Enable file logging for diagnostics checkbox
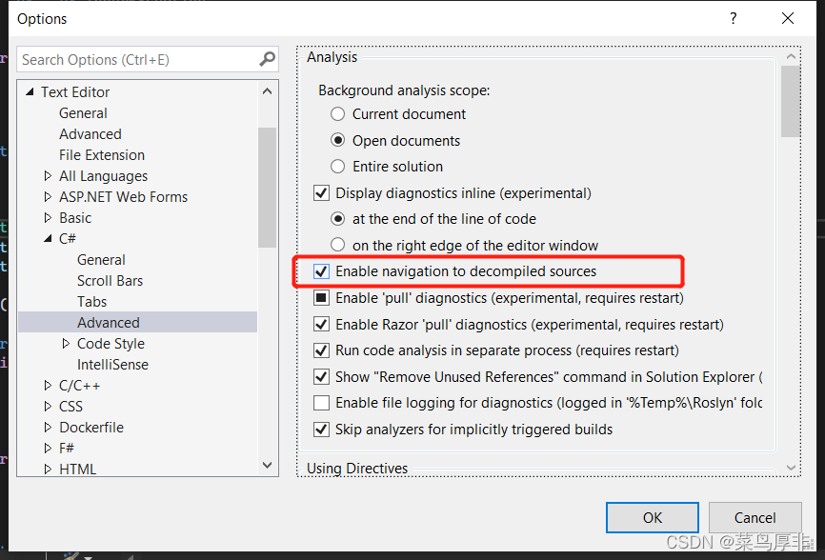 [321, 403]
